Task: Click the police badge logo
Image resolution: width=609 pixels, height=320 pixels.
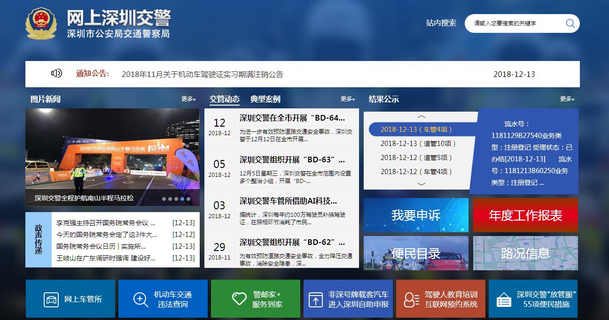Action: pyautogui.click(x=41, y=23)
